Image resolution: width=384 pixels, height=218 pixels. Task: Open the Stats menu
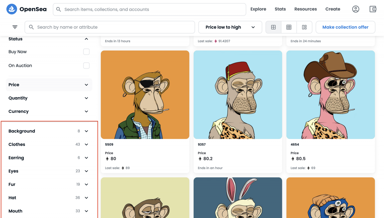click(280, 9)
